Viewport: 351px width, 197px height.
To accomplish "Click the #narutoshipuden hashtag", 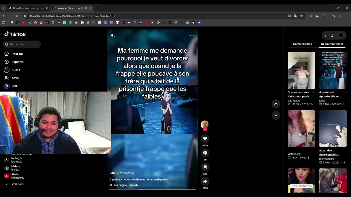I will coord(157,179).
